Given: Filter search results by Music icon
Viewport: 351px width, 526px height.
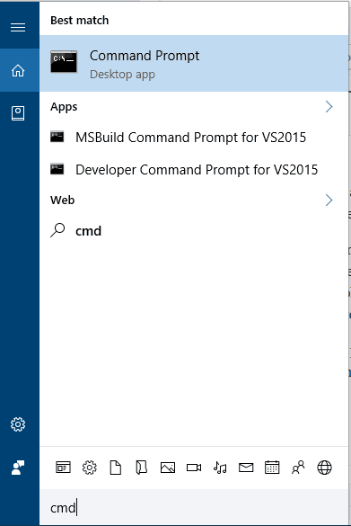Looking at the screenshot, I should (220, 468).
